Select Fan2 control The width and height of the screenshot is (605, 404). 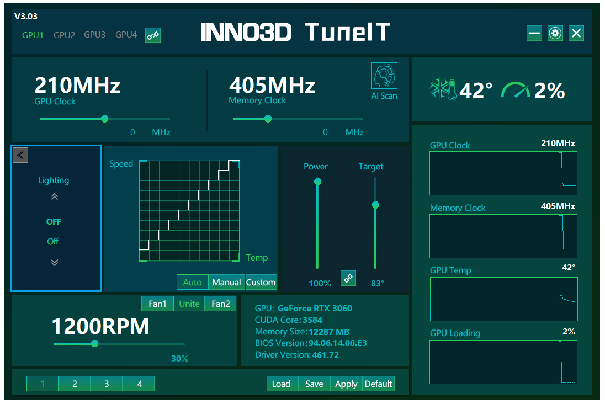[x=221, y=304]
